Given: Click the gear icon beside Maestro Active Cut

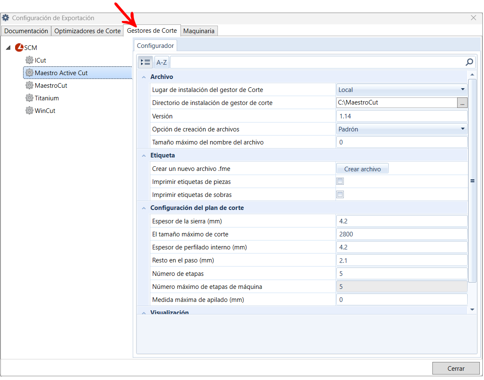Looking at the screenshot, I should pos(29,73).
